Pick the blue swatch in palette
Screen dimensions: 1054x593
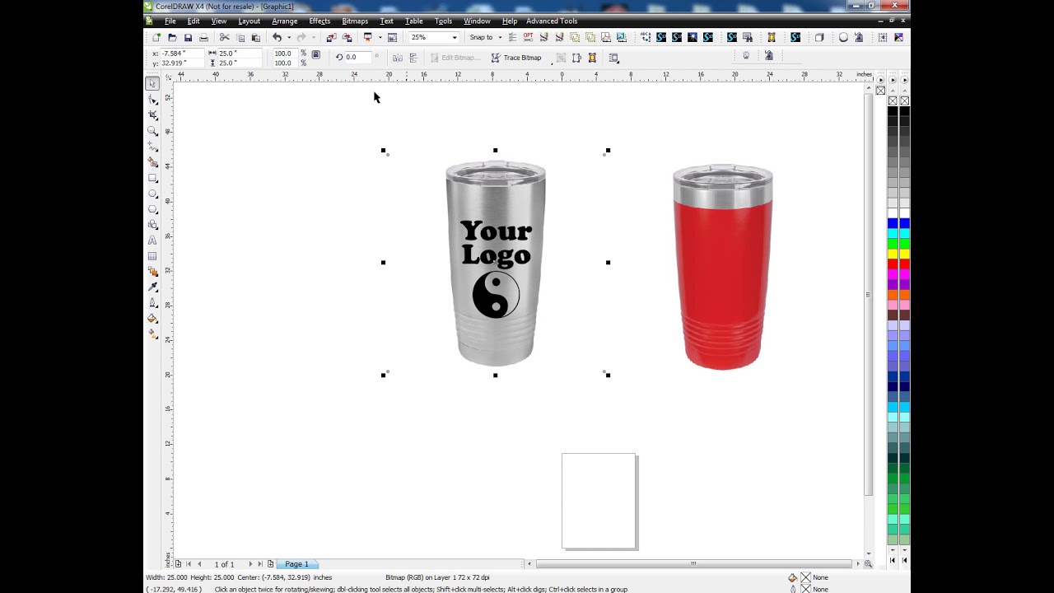point(893,223)
